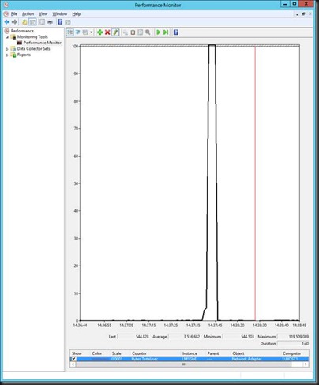Click View Current Activity graph icon

[70, 32]
